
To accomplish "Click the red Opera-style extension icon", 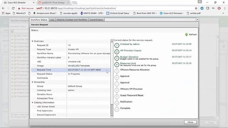I will point(219,8).
